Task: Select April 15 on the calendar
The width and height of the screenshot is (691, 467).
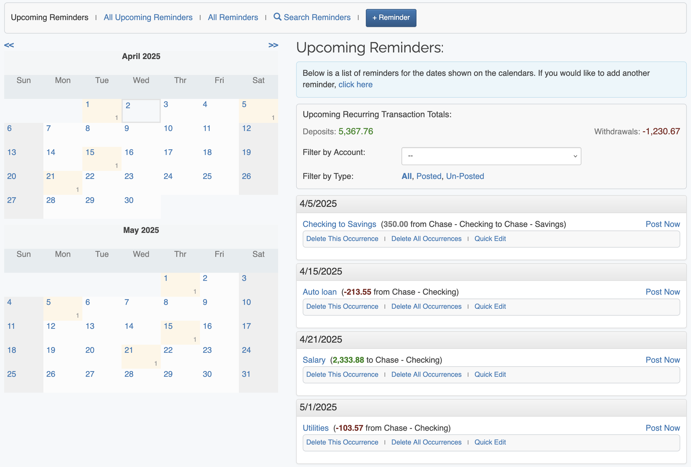Action: 90,152
